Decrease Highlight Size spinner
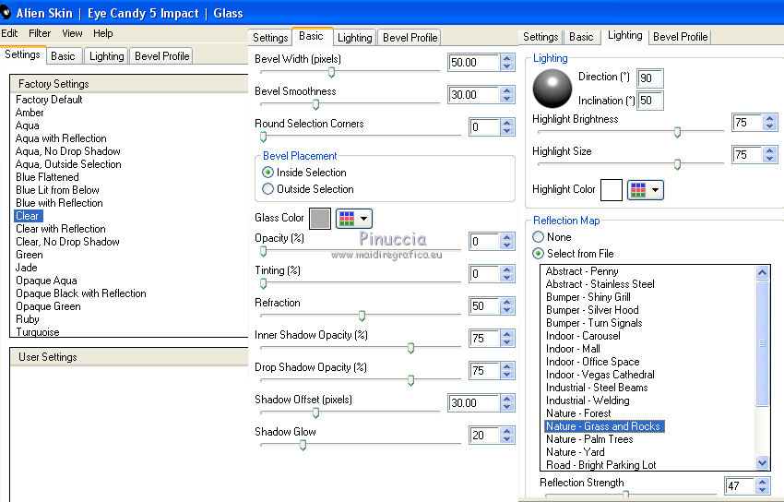Screen dimensions: 784x502 [x=770, y=159]
